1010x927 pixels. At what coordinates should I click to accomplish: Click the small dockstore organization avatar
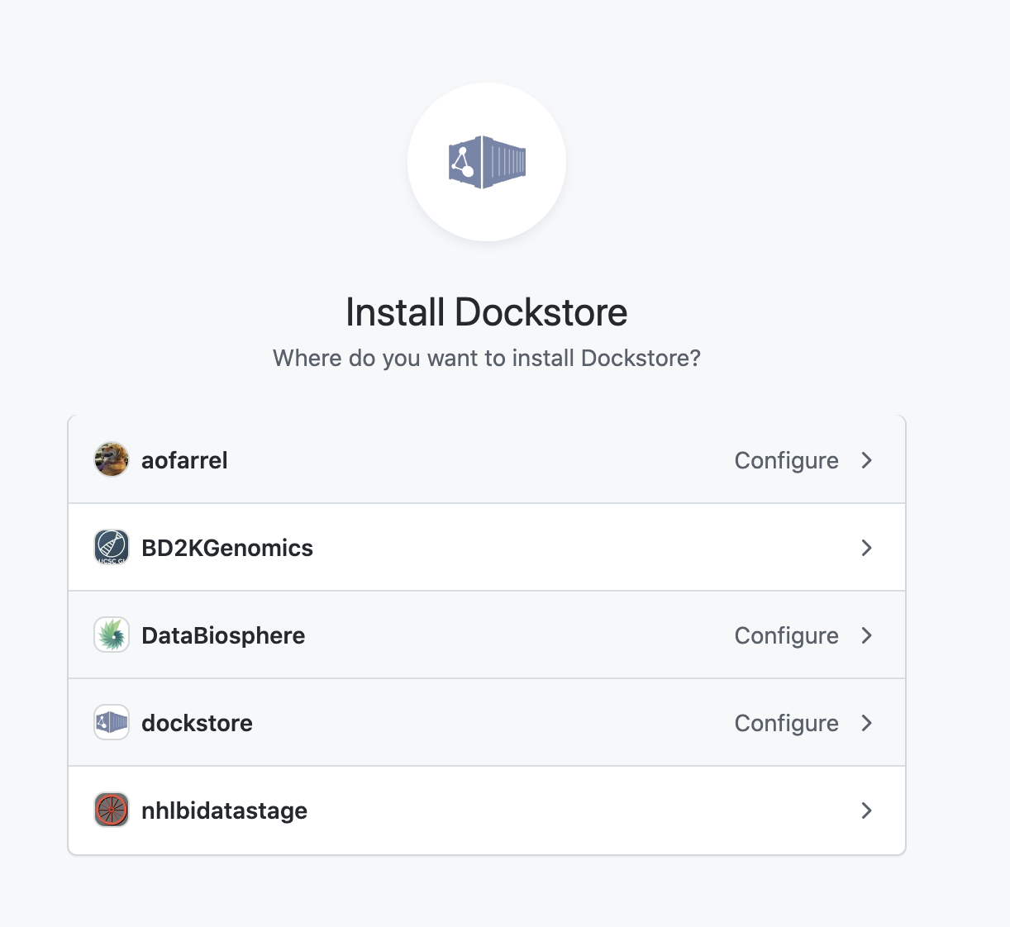(x=112, y=722)
